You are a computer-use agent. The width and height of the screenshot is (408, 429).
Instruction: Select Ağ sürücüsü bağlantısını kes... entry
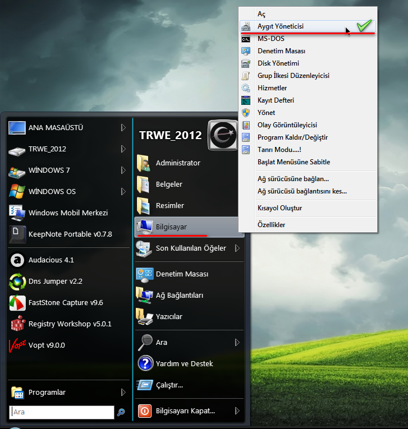pyautogui.click(x=308, y=191)
